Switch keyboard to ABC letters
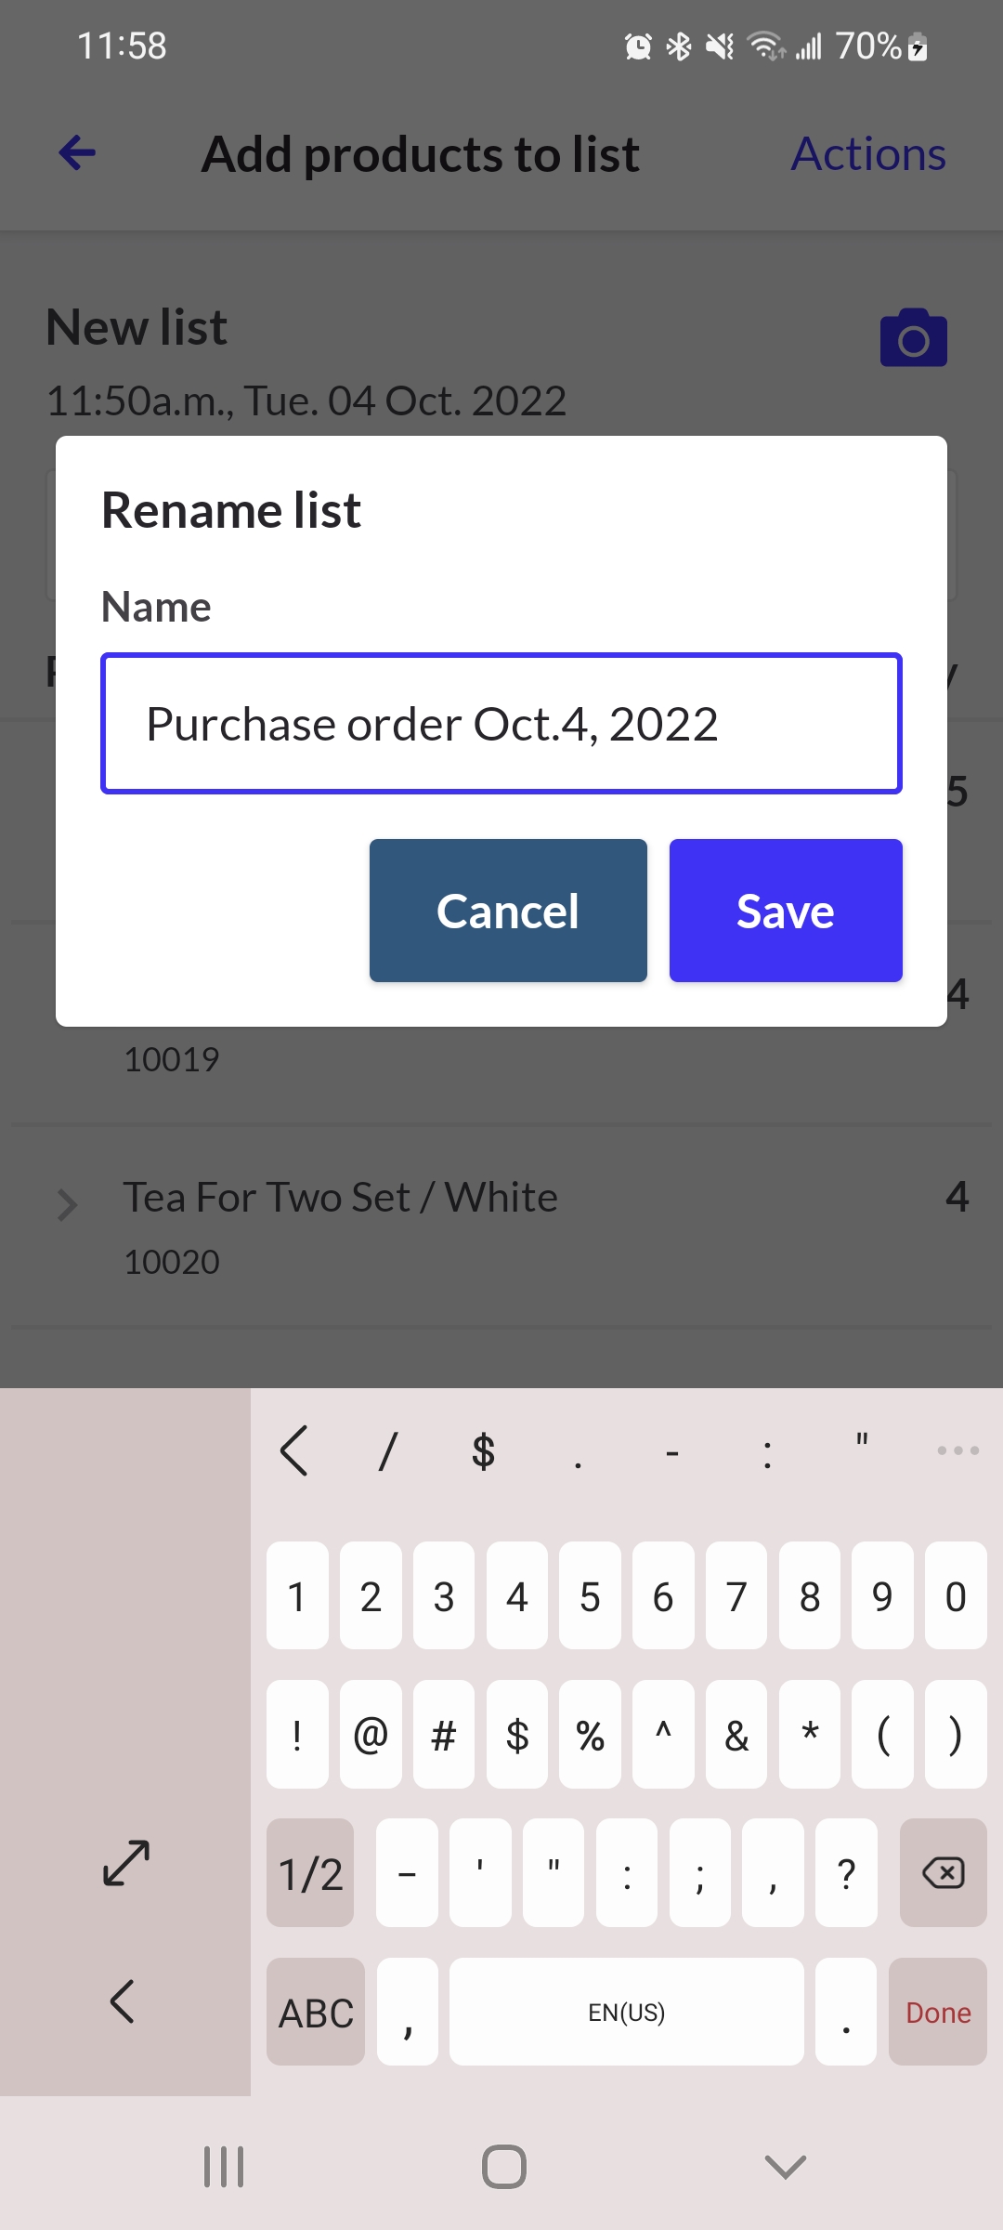Viewport: 1003px width, 2230px height. [316, 2013]
